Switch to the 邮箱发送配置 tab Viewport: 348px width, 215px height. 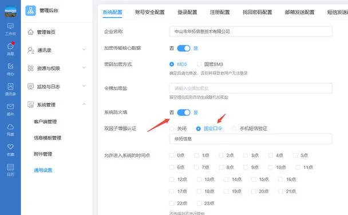point(299,12)
